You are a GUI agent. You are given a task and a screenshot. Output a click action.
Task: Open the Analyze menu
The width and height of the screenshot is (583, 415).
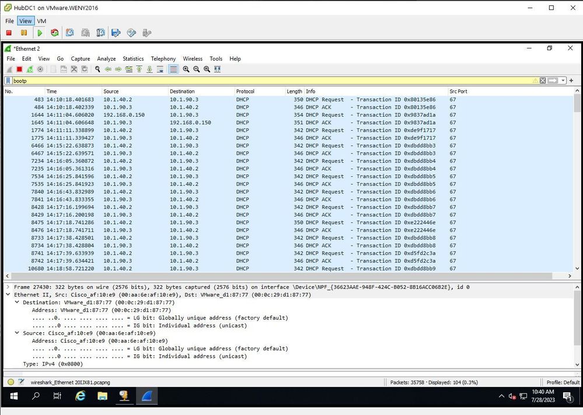(x=106, y=59)
